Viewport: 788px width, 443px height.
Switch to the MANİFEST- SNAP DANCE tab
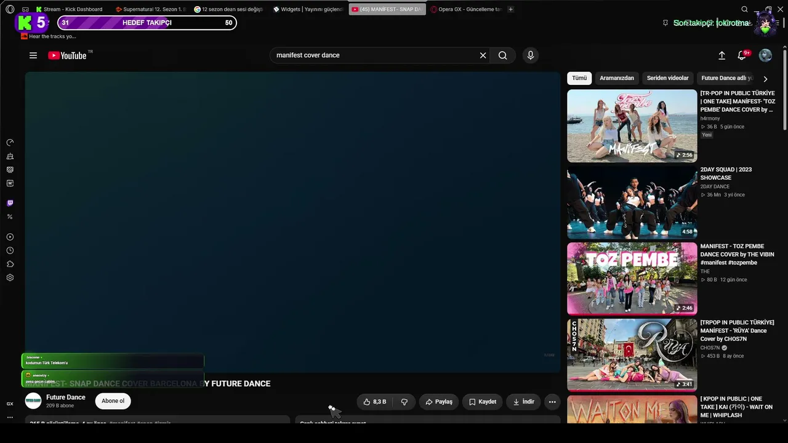point(387,9)
